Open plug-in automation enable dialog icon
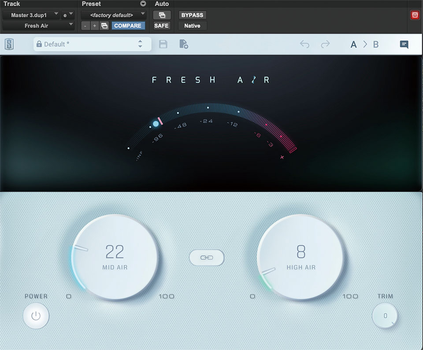 click(162, 15)
